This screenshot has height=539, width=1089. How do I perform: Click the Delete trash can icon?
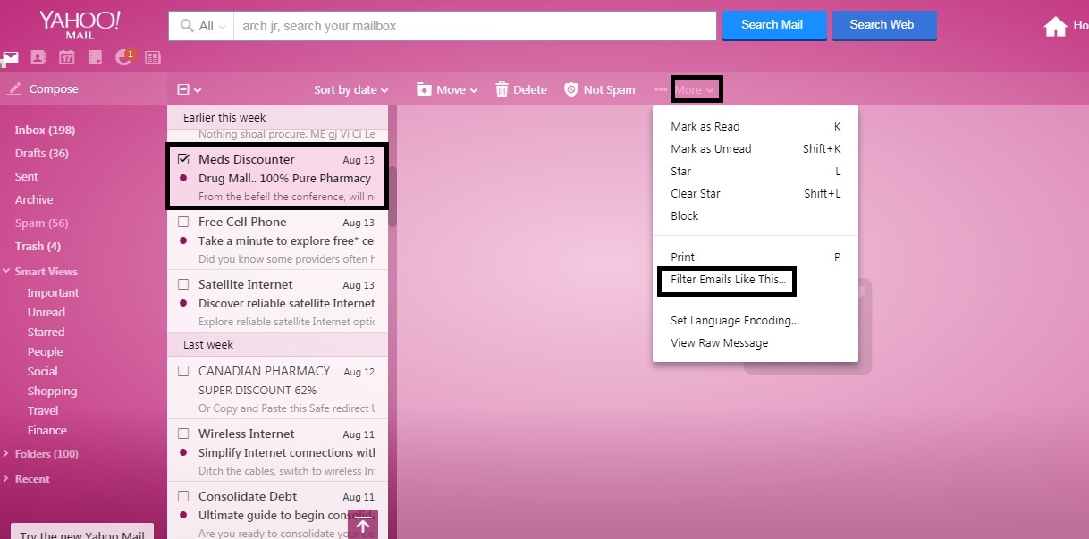pyautogui.click(x=502, y=89)
